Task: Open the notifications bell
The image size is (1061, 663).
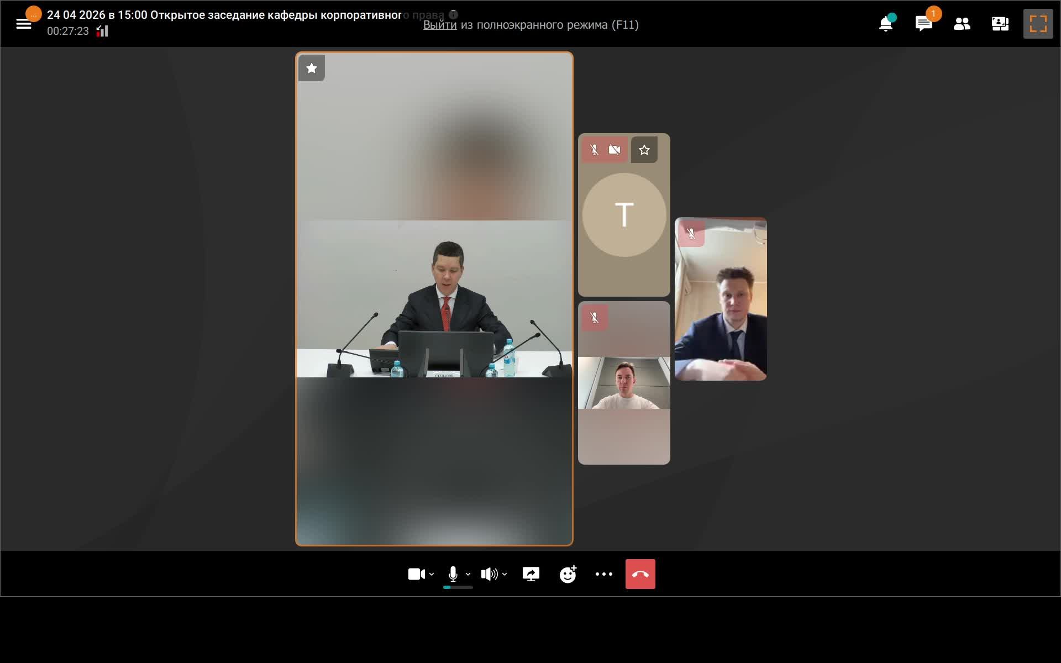Action: (885, 24)
